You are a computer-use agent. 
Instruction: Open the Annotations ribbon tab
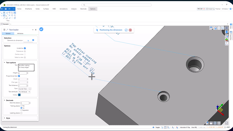64,9
